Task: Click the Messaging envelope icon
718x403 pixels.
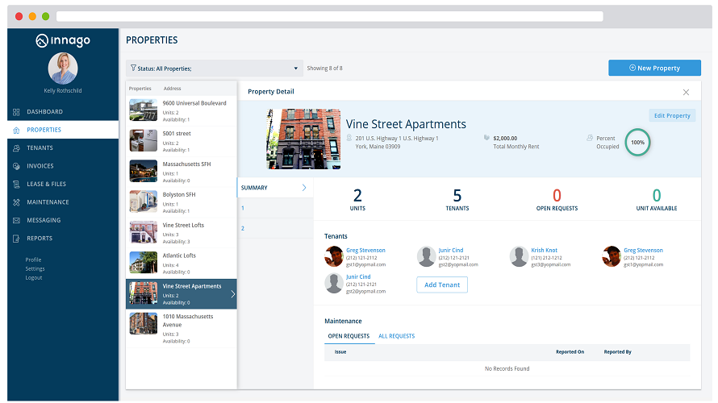Action: [x=17, y=221]
